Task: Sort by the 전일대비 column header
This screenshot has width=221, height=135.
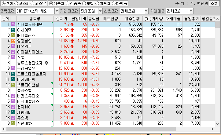Action: click(79, 19)
